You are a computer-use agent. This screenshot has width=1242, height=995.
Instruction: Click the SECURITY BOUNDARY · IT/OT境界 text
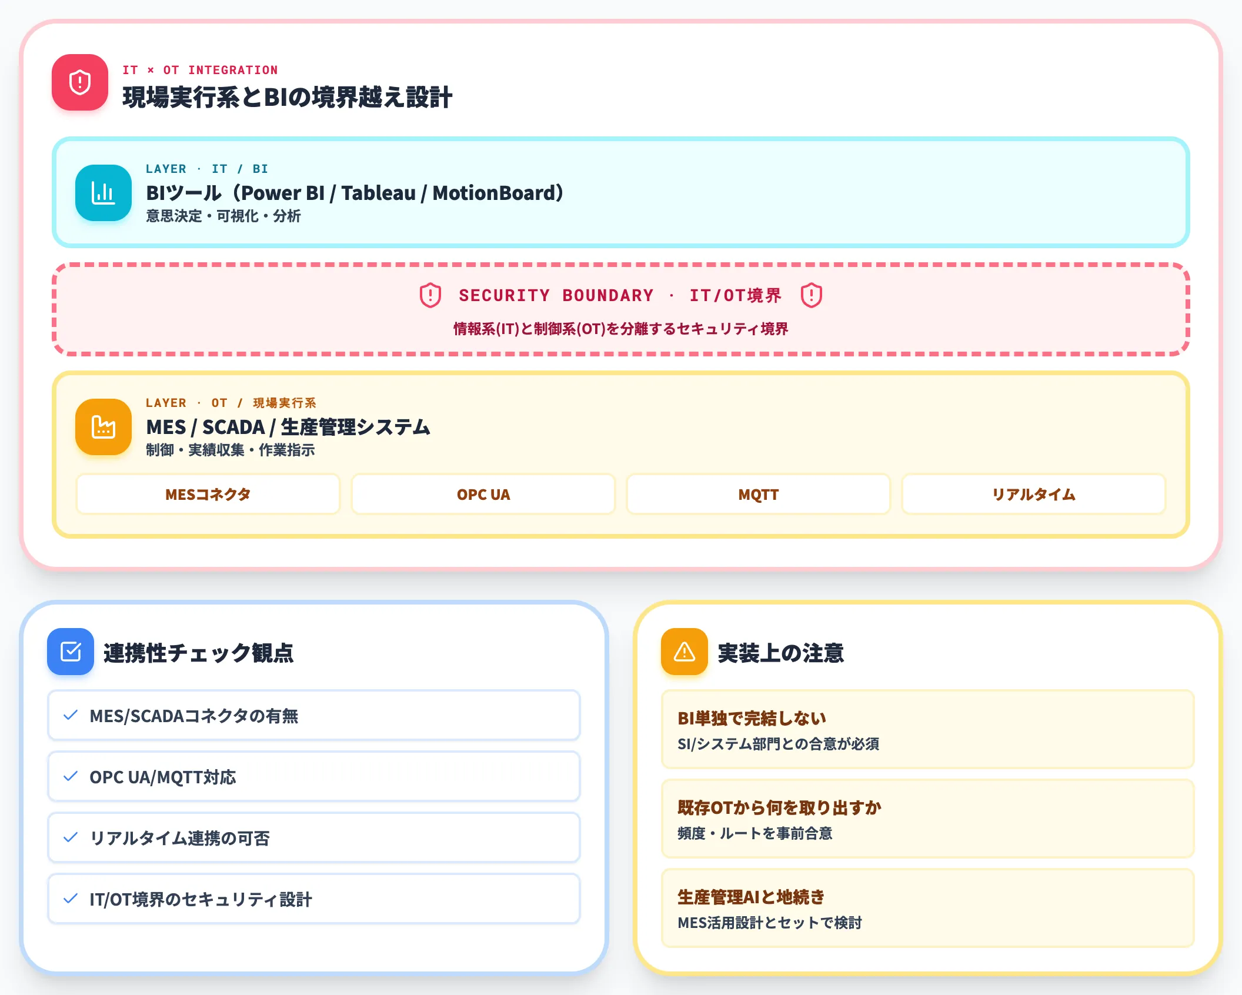(x=620, y=295)
